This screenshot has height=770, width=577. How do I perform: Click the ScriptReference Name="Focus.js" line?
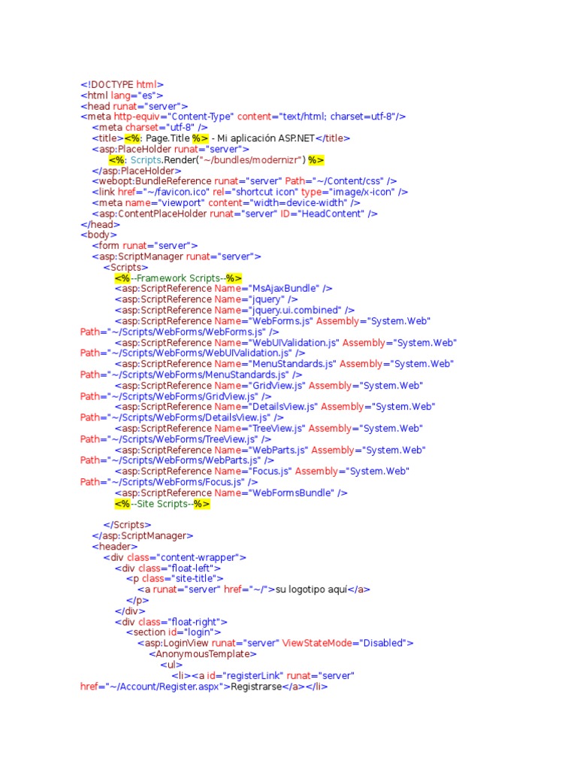tap(262, 471)
